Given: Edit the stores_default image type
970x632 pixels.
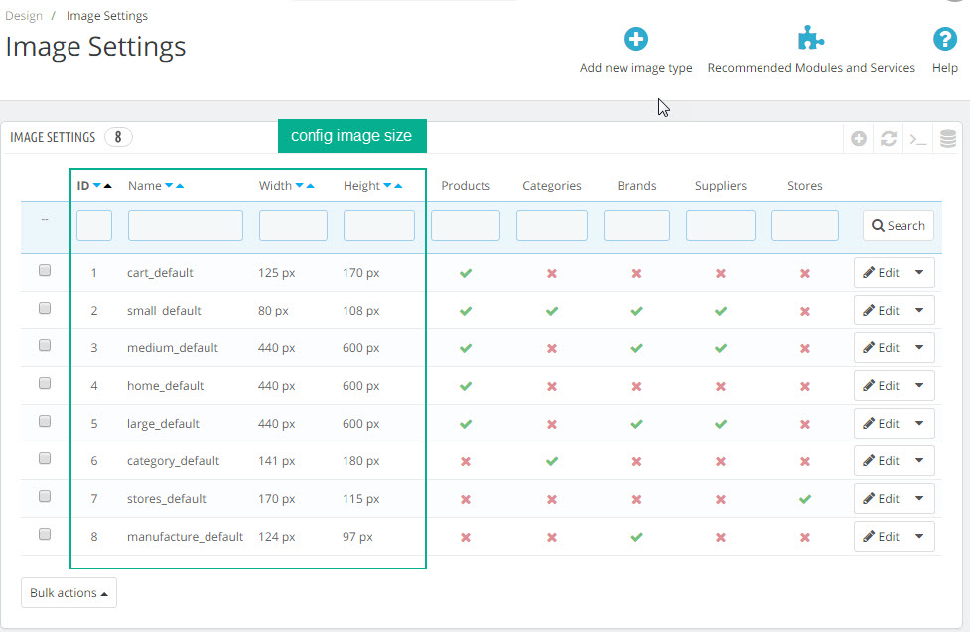Looking at the screenshot, I should [x=881, y=498].
